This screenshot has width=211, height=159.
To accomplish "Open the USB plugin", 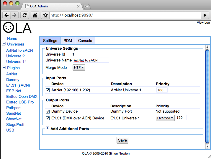I will click(x=10, y=130).
